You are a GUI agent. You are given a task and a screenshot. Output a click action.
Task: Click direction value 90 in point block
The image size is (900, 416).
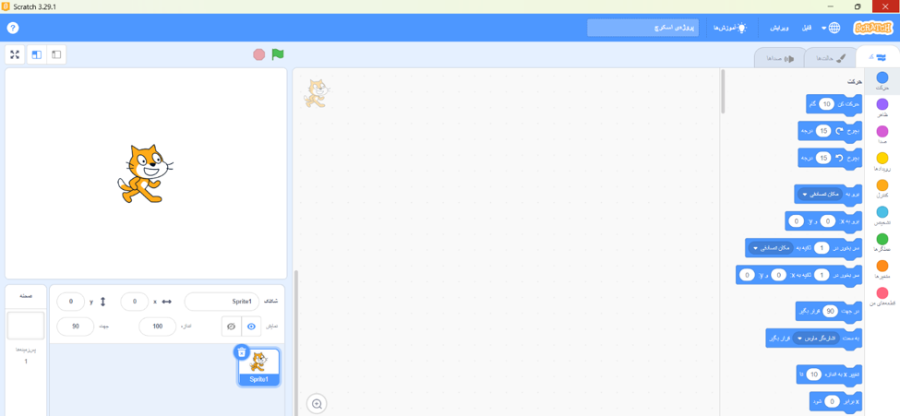pyautogui.click(x=831, y=311)
